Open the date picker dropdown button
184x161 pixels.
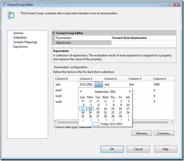coord(99,84)
